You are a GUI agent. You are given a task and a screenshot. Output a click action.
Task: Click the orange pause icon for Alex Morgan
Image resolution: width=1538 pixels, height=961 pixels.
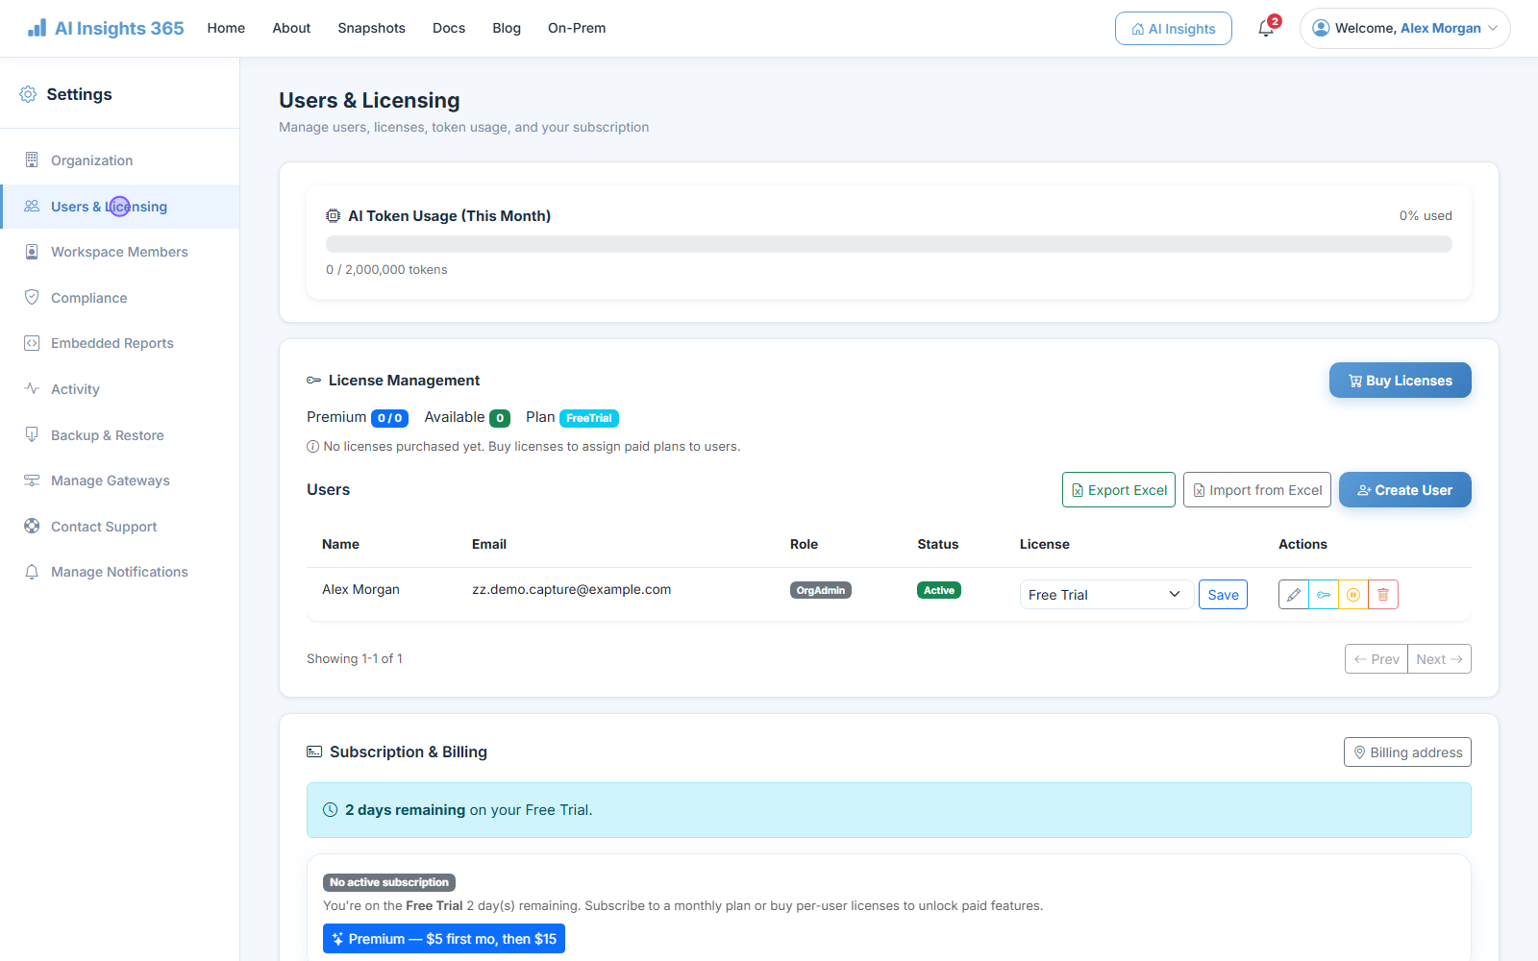point(1353,595)
